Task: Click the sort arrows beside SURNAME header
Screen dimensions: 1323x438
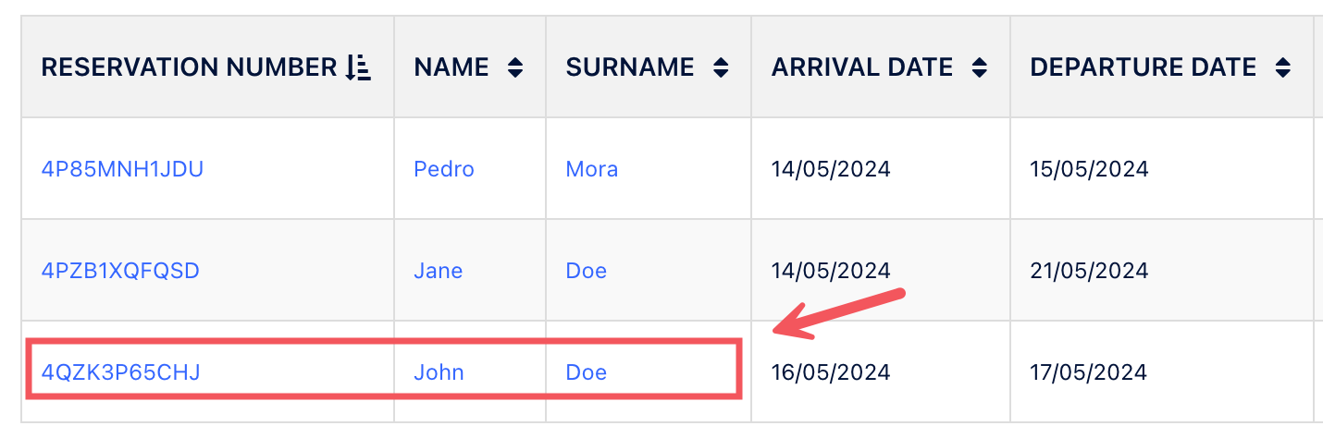Action: [721, 67]
